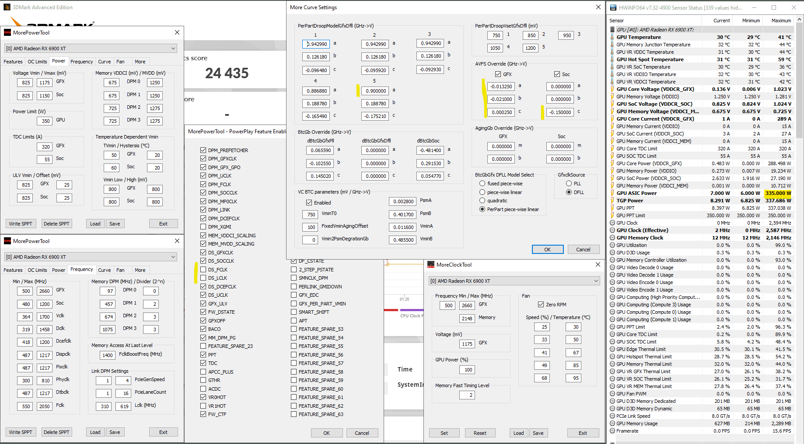Open GPU dropdown in MorePowerTool showing Min / Max (MHz)
804x444 pixels.
point(91,257)
